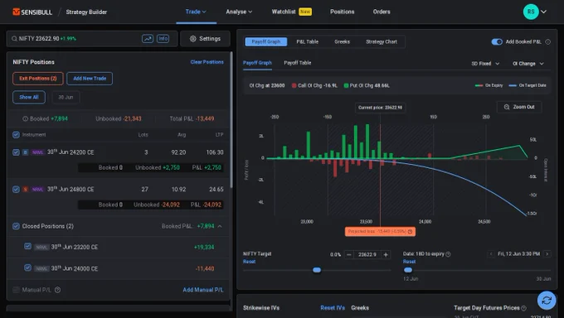564x318 pixels.
Task: Click the 30 Jun expiry filter
Action: click(x=66, y=97)
